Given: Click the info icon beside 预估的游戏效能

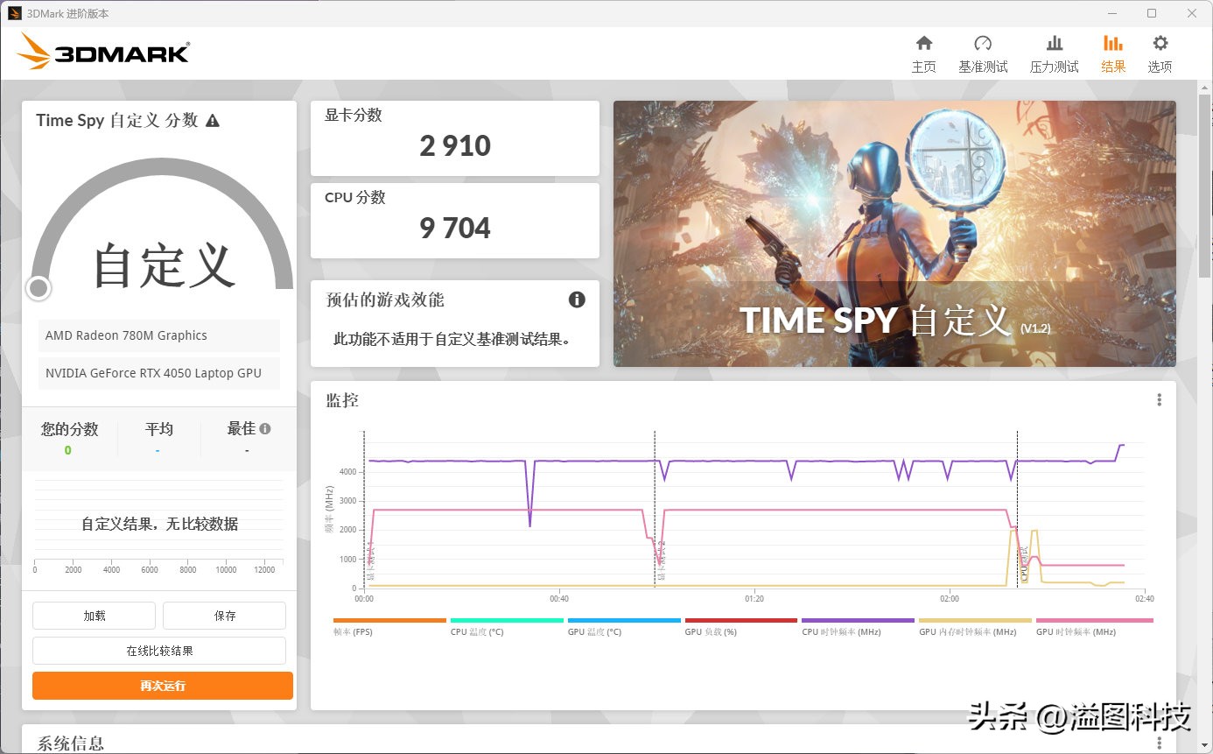Looking at the screenshot, I should (576, 299).
